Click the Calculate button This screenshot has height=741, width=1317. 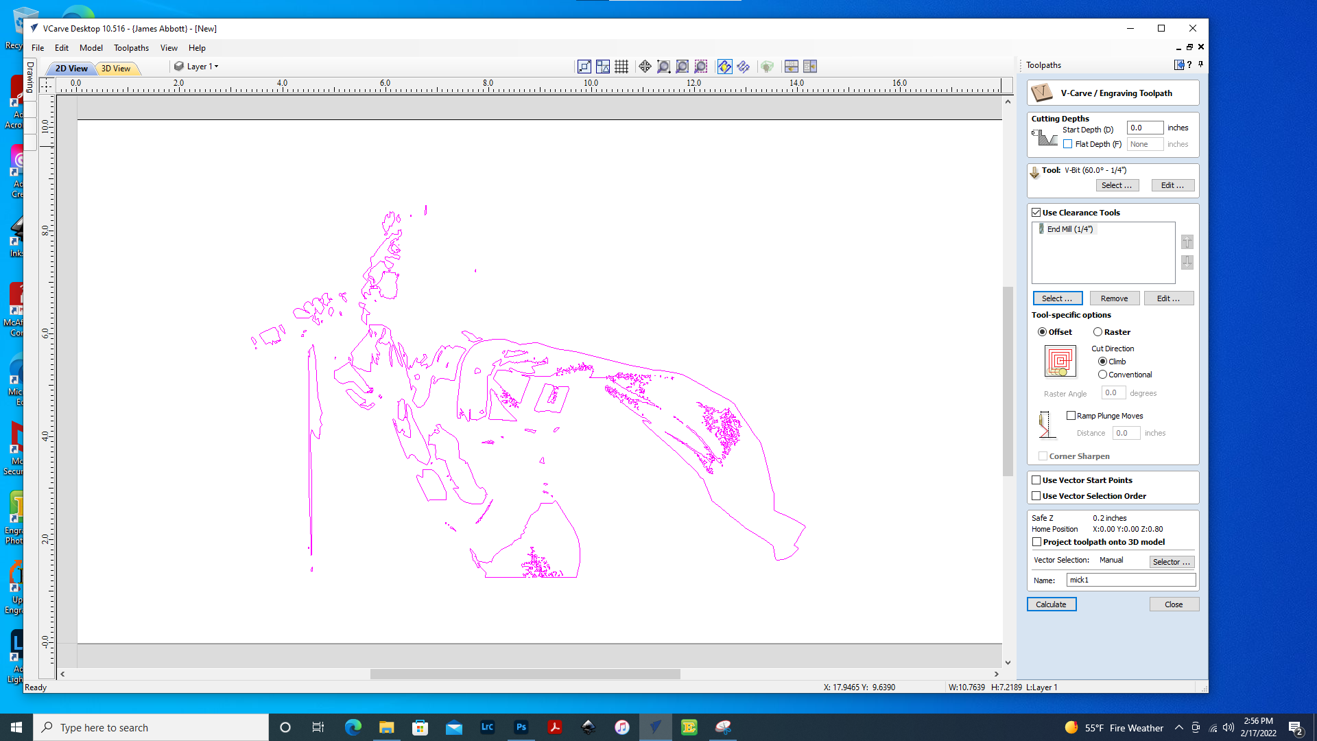pyautogui.click(x=1051, y=604)
